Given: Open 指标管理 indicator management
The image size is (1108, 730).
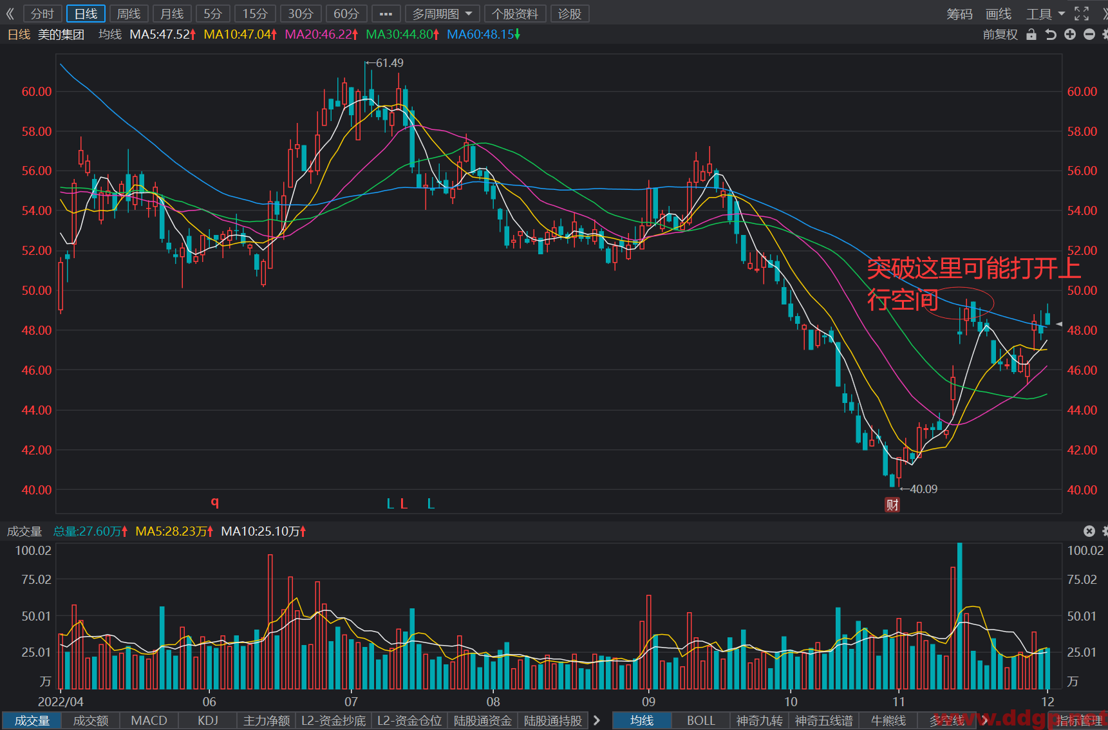Looking at the screenshot, I should pyautogui.click(x=1079, y=720).
